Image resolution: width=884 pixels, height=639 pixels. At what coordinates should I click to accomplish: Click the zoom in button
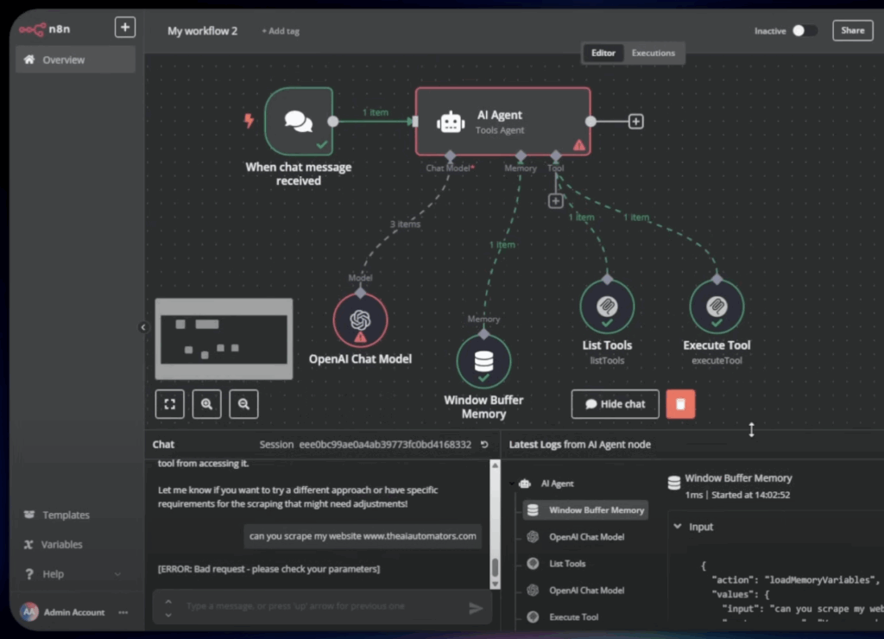206,404
